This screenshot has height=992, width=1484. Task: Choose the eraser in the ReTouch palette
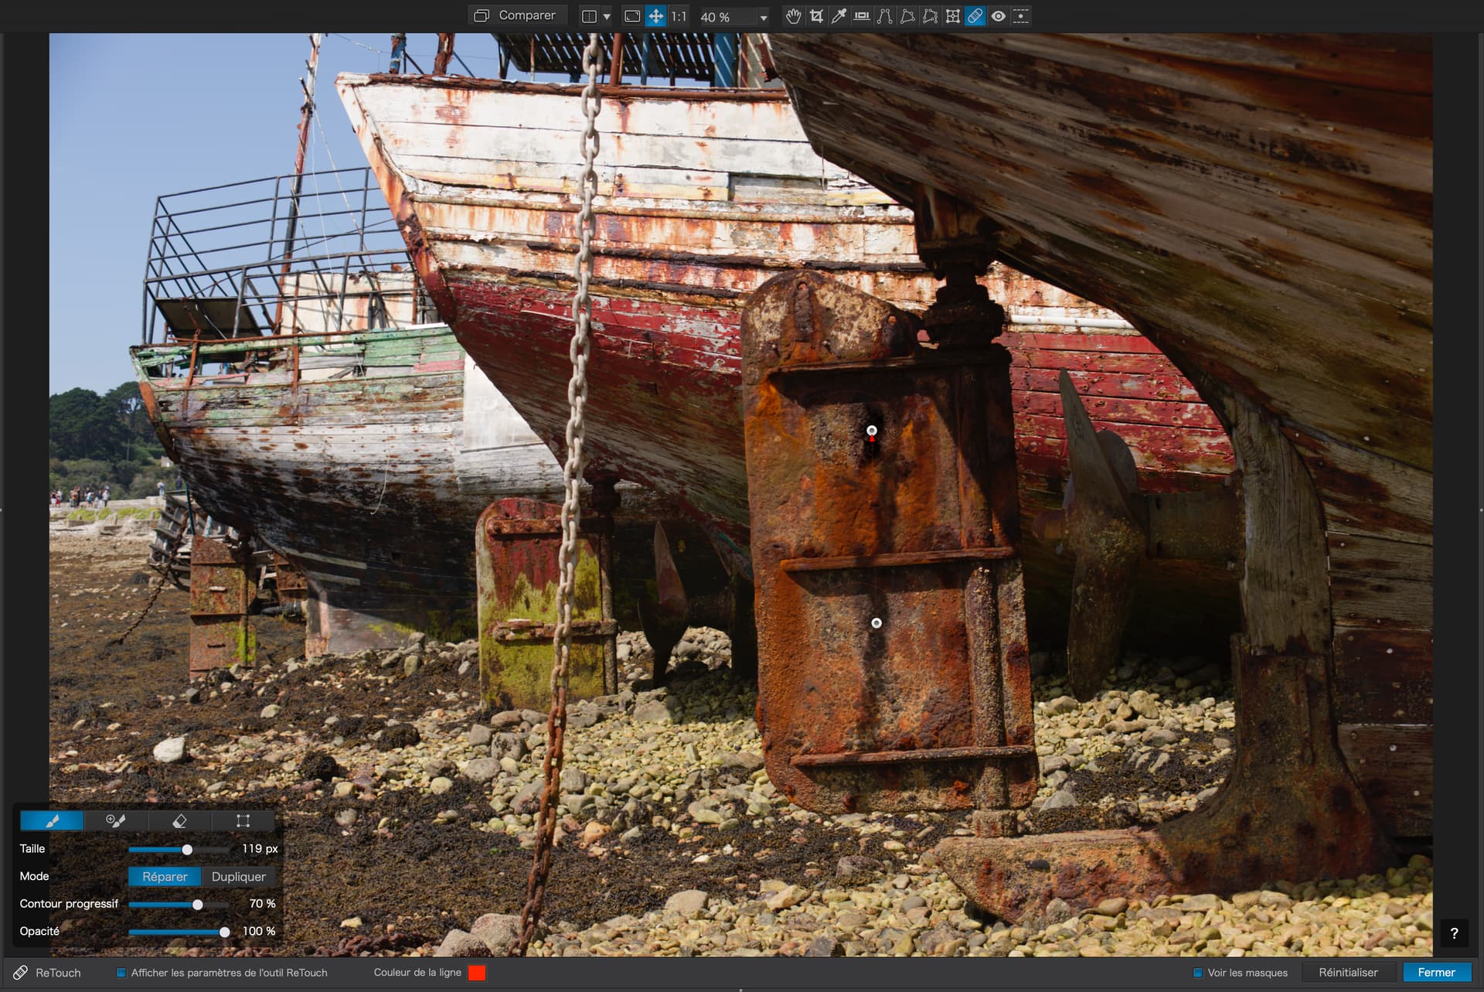pyautogui.click(x=179, y=820)
